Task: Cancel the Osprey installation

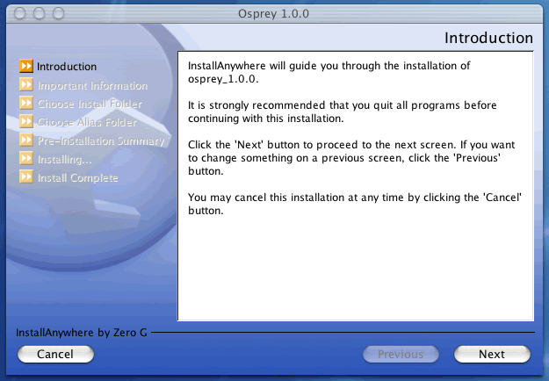Action: pos(54,354)
